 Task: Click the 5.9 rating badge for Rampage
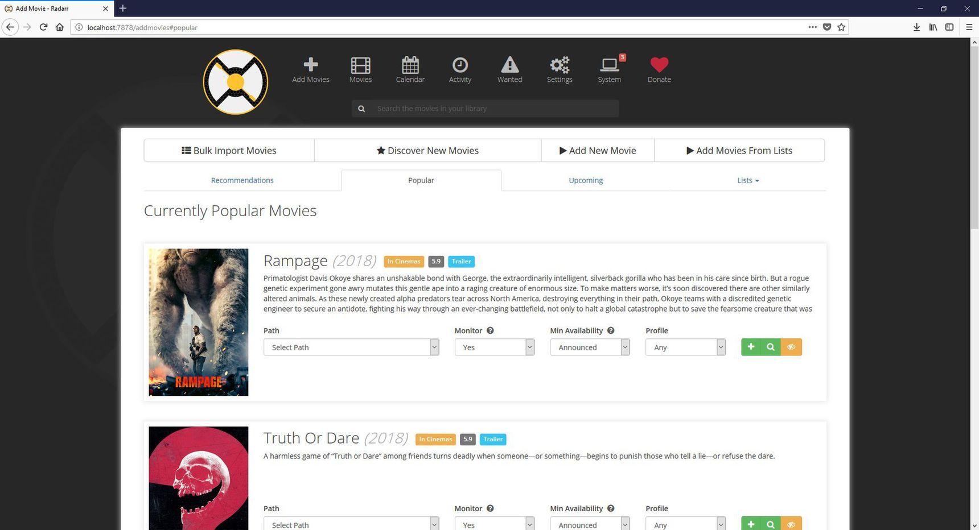point(436,262)
